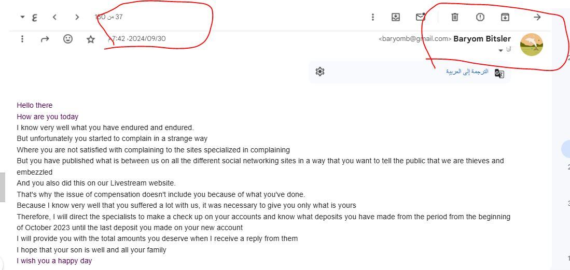Open the input tools dropdown arrow
570x270 pixels.
[22, 17]
